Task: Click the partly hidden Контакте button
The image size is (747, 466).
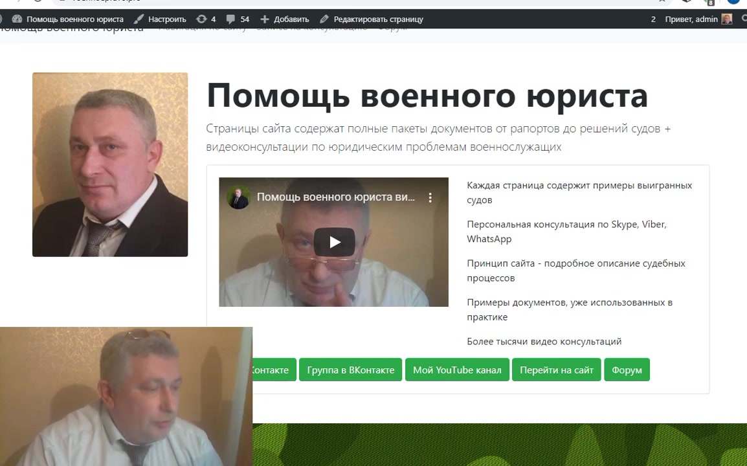Action: tap(274, 370)
